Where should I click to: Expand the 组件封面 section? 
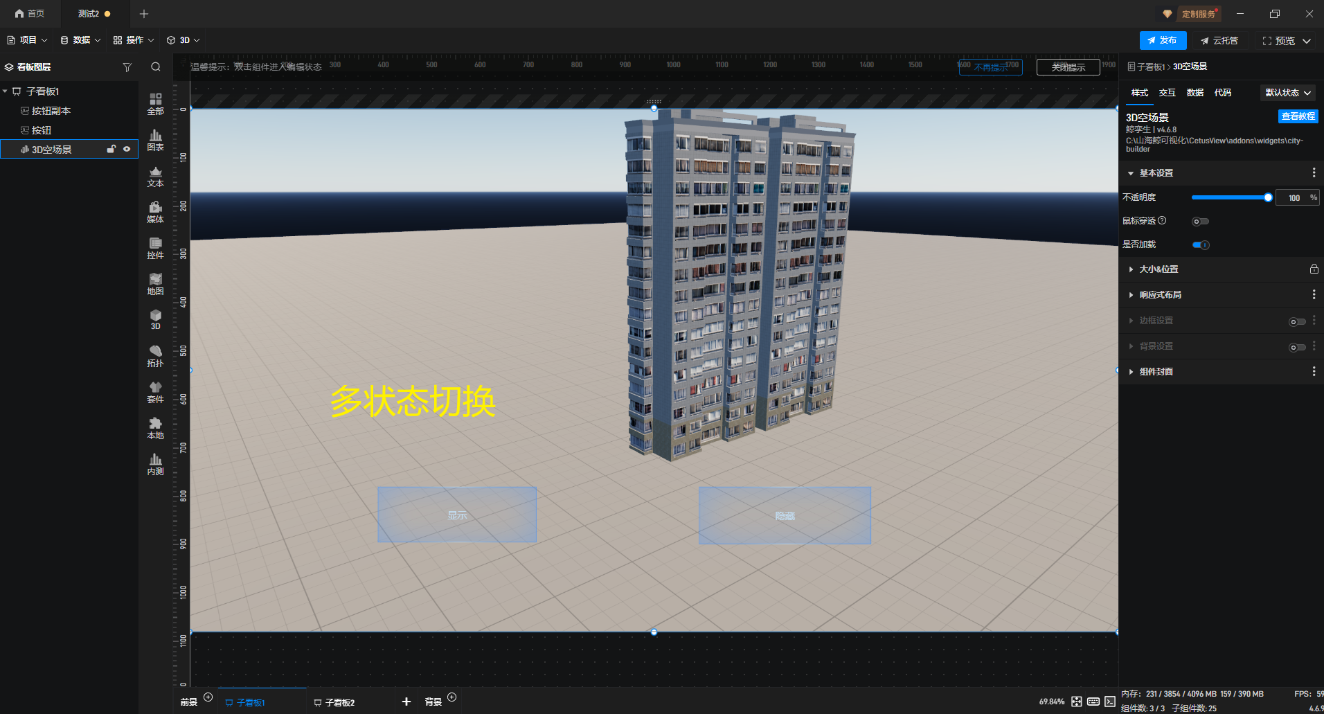coord(1156,372)
